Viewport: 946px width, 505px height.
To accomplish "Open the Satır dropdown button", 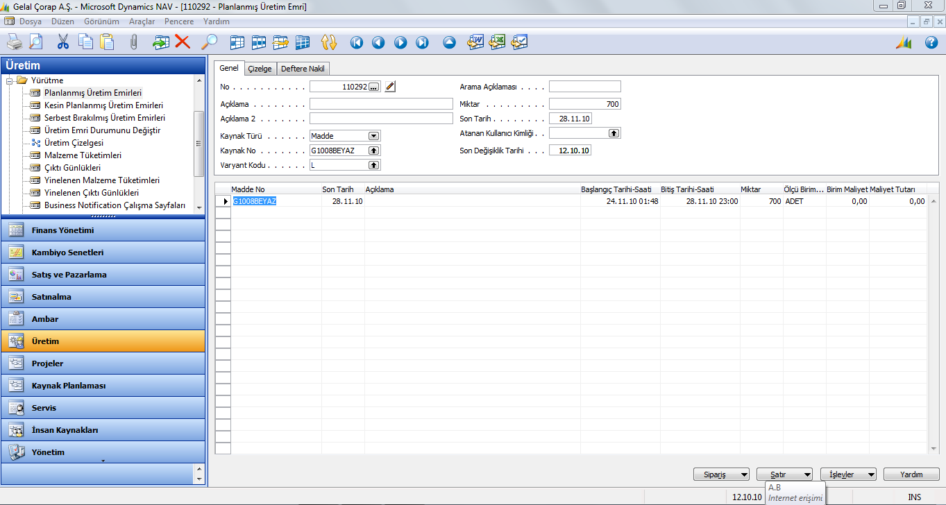I will click(784, 474).
